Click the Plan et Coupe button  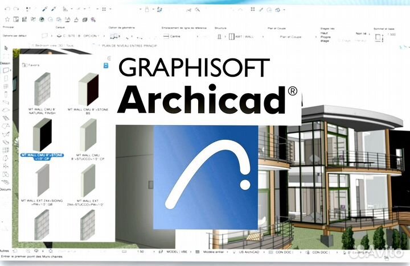pyautogui.click(x=290, y=37)
